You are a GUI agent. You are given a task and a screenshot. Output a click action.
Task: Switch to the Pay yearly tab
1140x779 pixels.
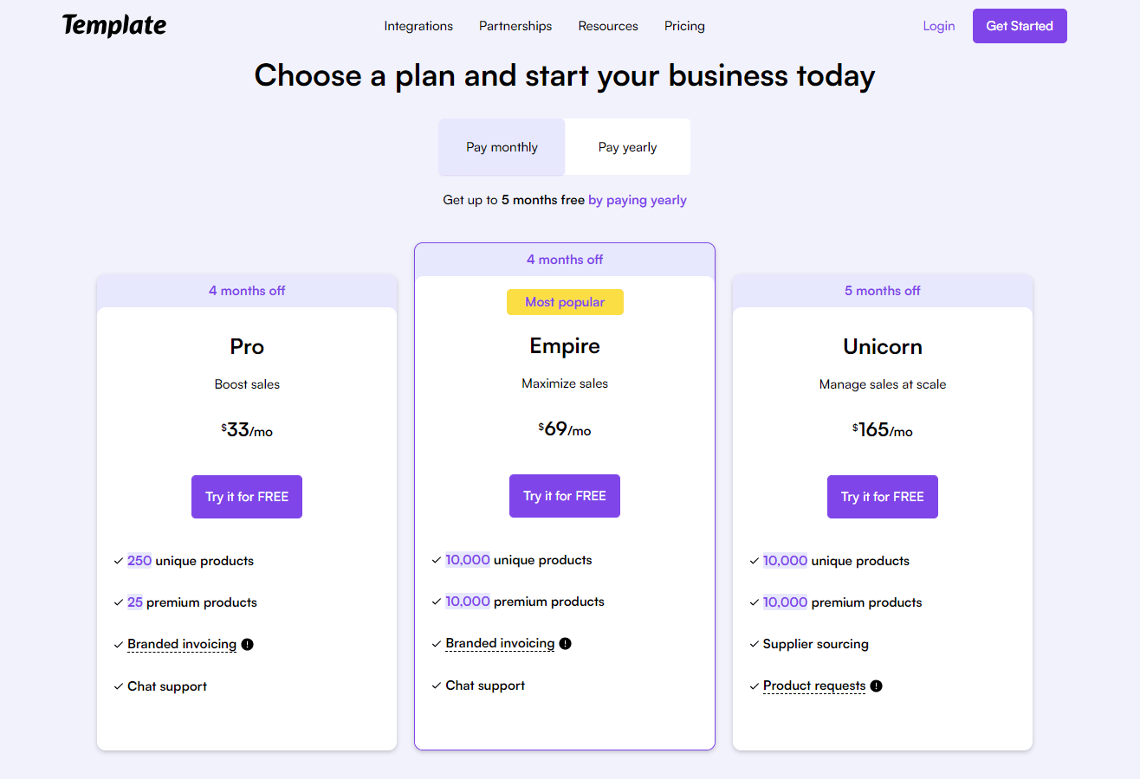pos(626,146)
